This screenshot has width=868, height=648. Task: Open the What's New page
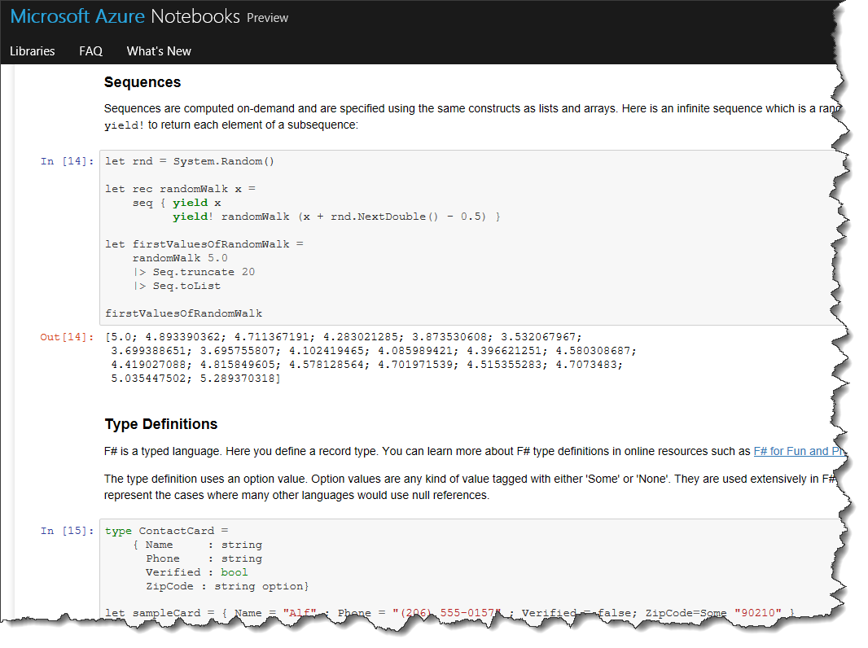coord(159,51)
